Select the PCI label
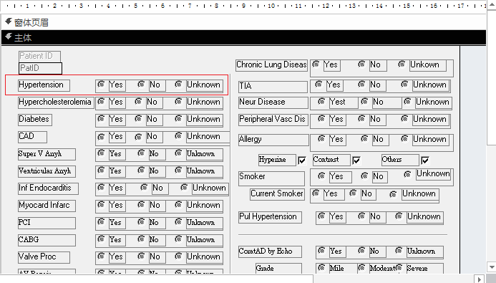 (47, 223)
